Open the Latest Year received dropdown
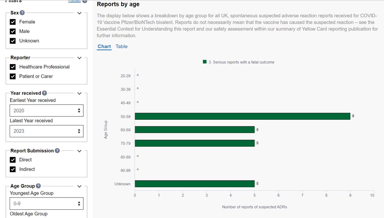The image size is (384, 218). 46,131
